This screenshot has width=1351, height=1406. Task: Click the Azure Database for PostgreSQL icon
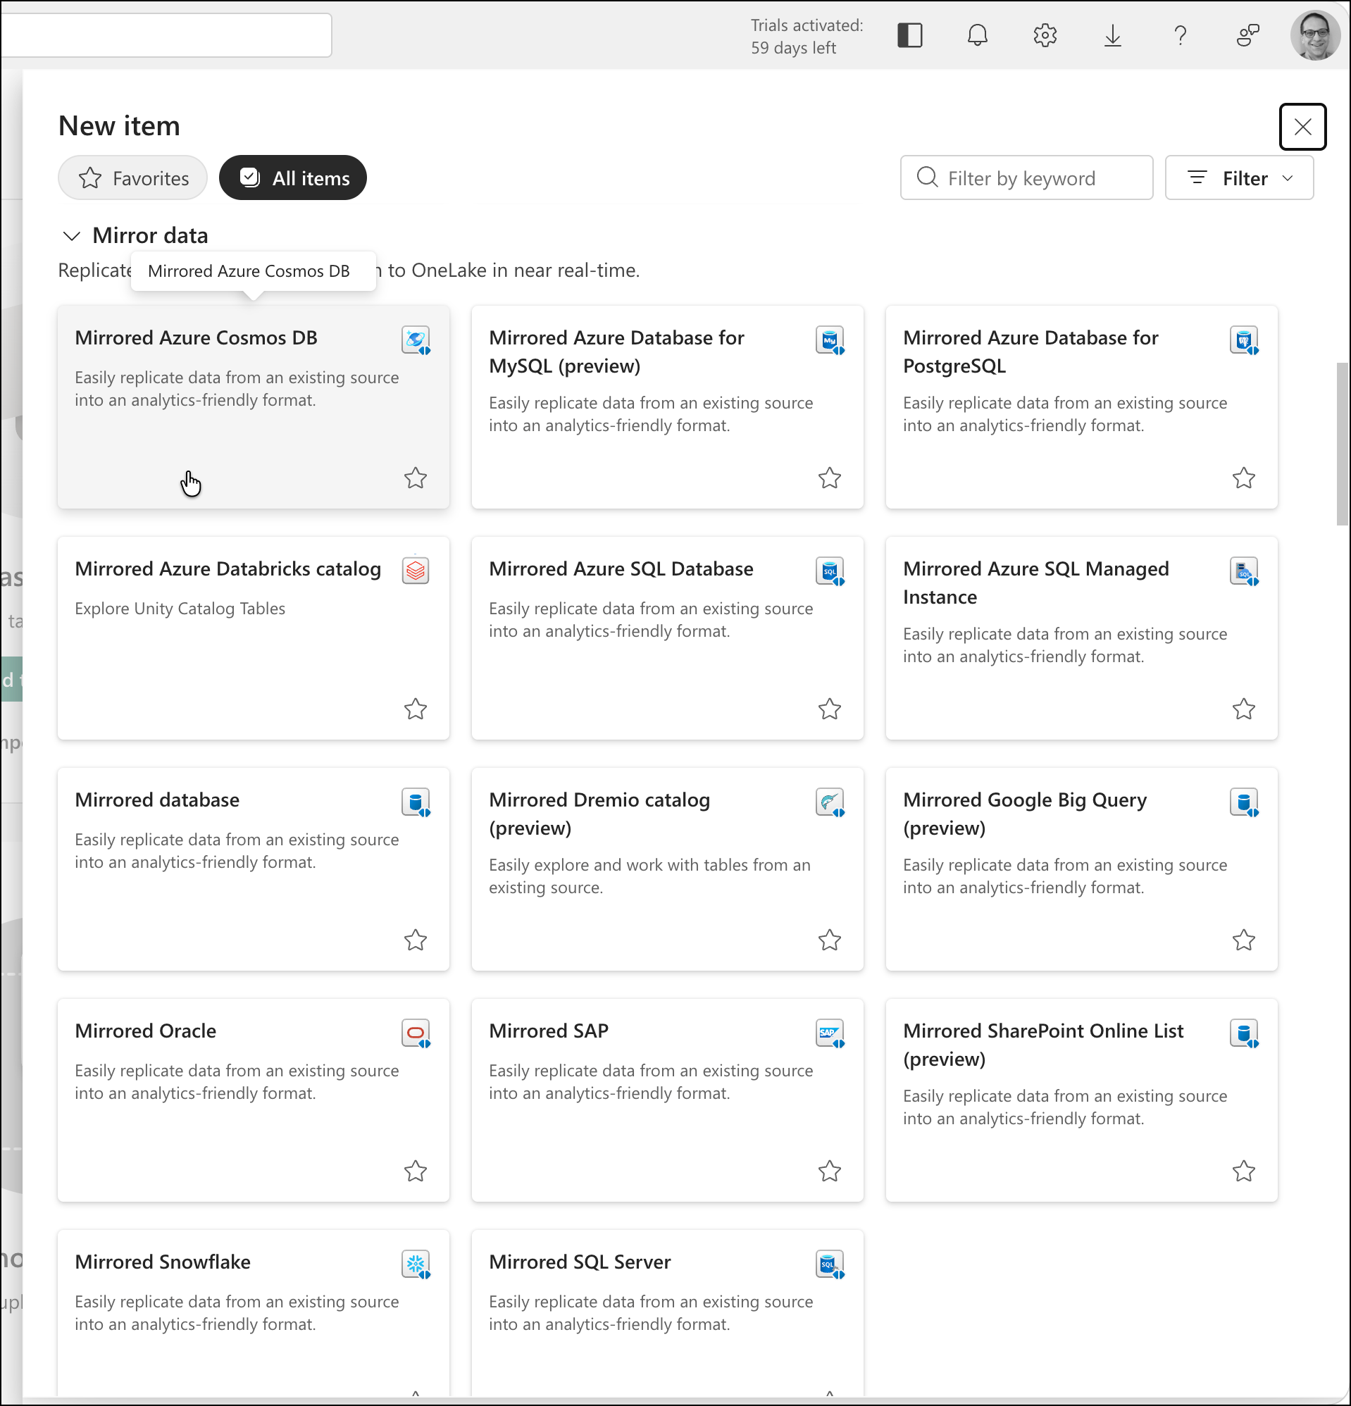pos(1243,340)
